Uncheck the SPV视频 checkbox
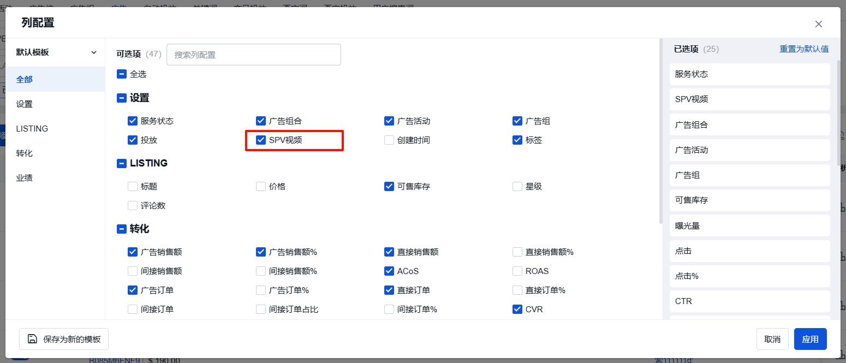Viewport: 846px width, 363px height. (261, 140)
